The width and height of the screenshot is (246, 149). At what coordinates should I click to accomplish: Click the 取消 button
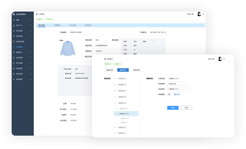[x=186, y=108]
